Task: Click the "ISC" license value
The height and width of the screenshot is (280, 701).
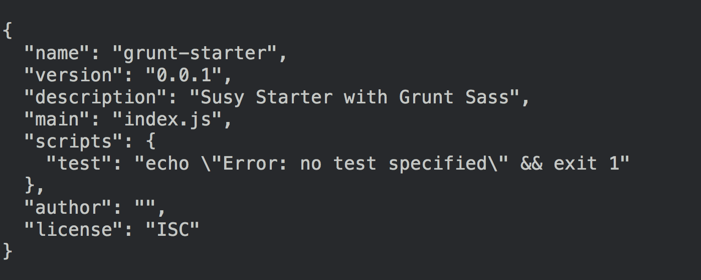Action: coord(172,230)
